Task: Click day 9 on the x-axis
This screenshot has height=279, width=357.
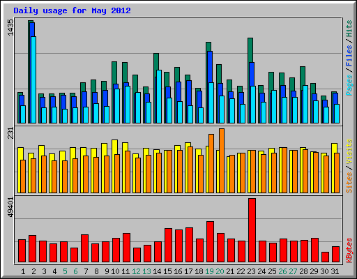Action: [107, 271]
